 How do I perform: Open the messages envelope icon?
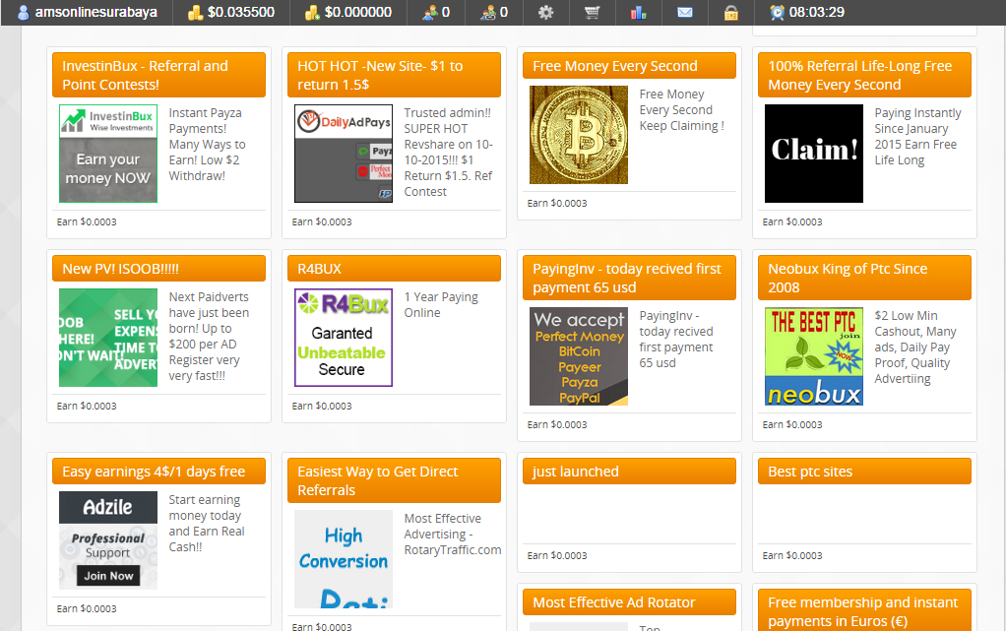click(x=684, y=12)
